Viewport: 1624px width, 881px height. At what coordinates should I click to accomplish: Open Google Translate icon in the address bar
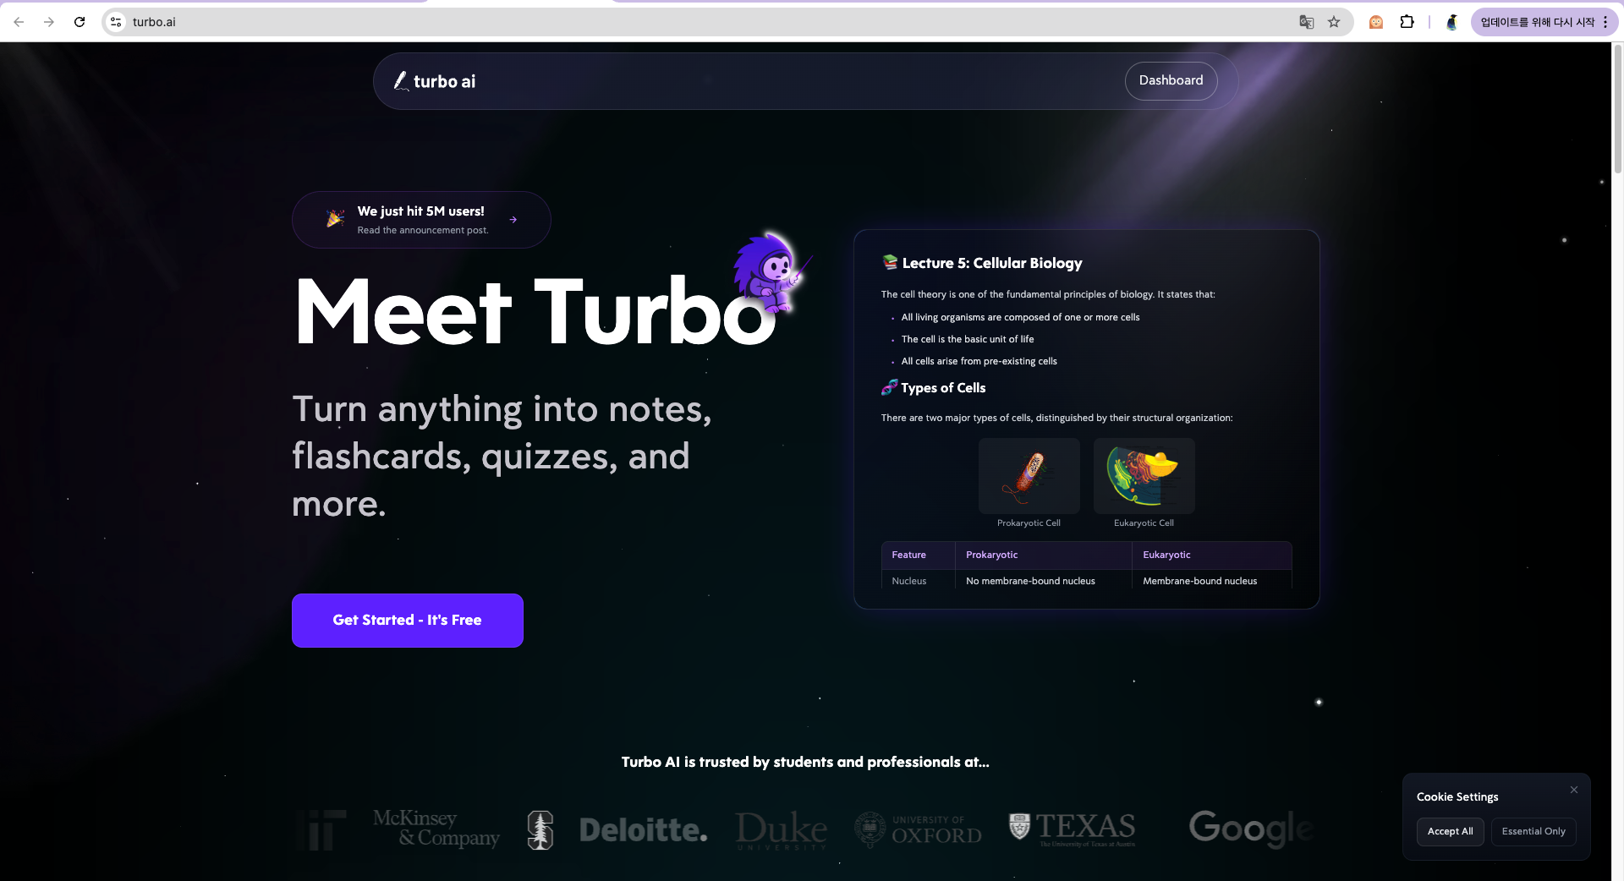tap(1307, 22)
